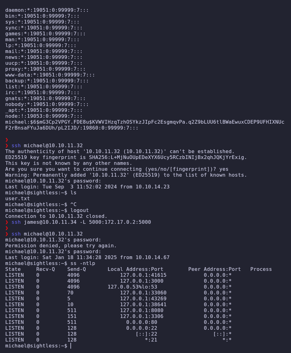Click the 'State' column header
This screenshot has width=291, height=353.
coord(13,269)
